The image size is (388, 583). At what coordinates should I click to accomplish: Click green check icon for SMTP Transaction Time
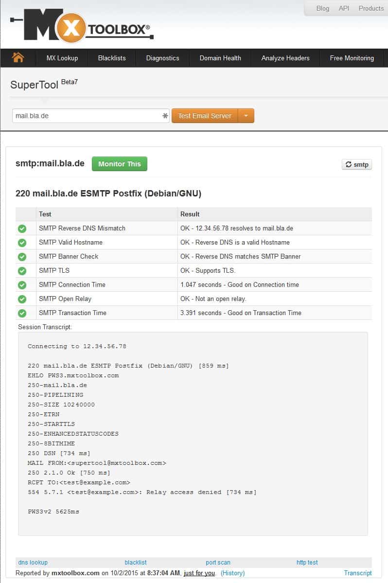[22, 313]
